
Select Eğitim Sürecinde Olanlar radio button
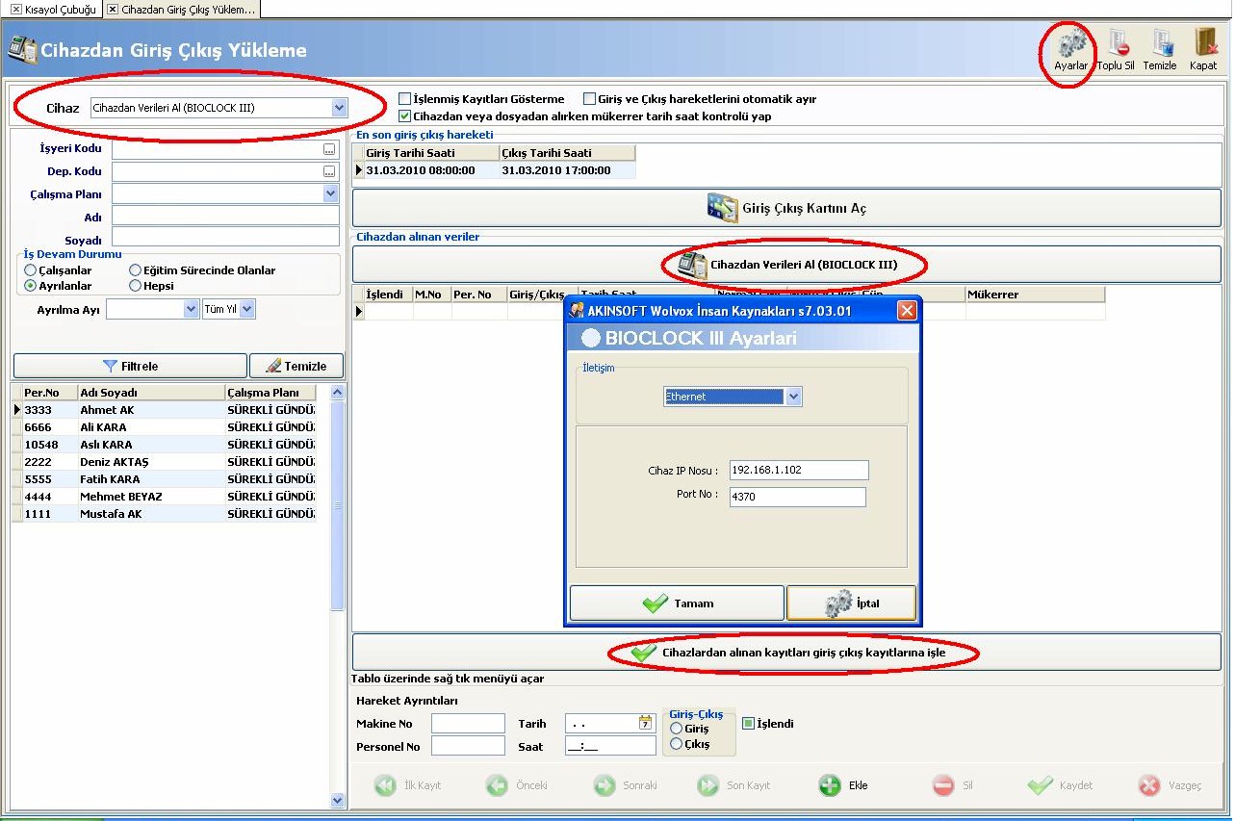click(x=135, y=270)
